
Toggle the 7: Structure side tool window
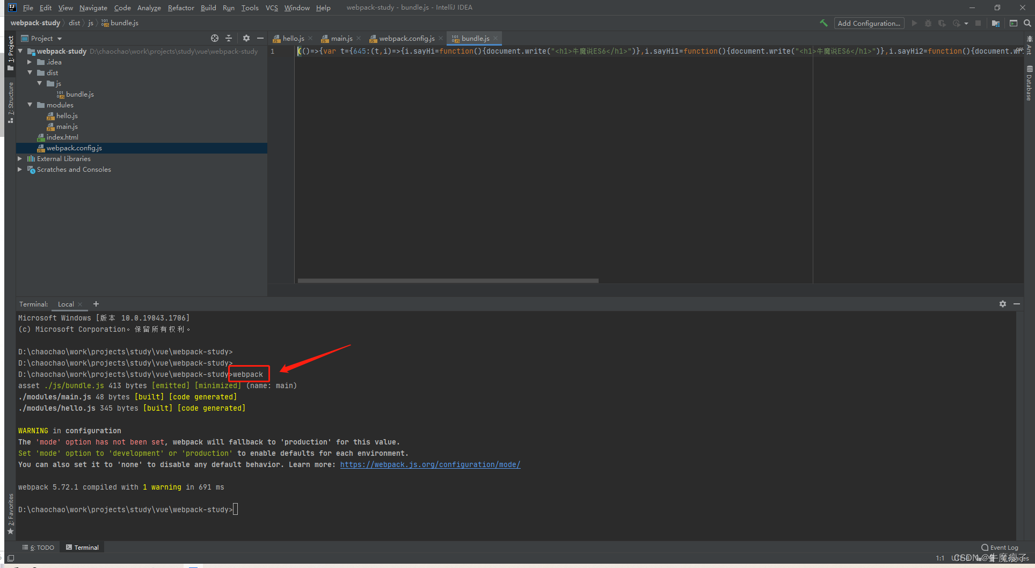tap(11, 103)
